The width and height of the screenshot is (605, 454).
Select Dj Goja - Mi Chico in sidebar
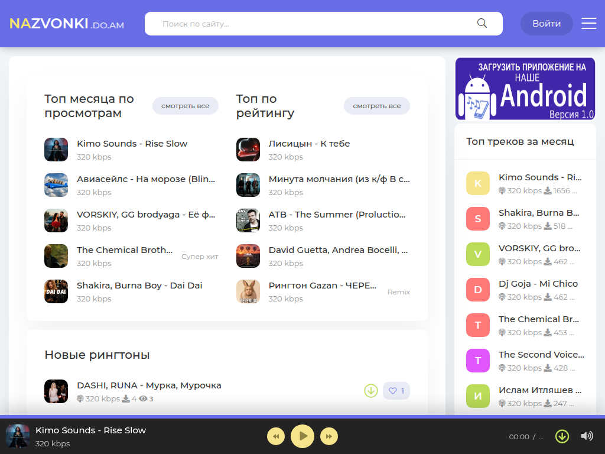538,284
